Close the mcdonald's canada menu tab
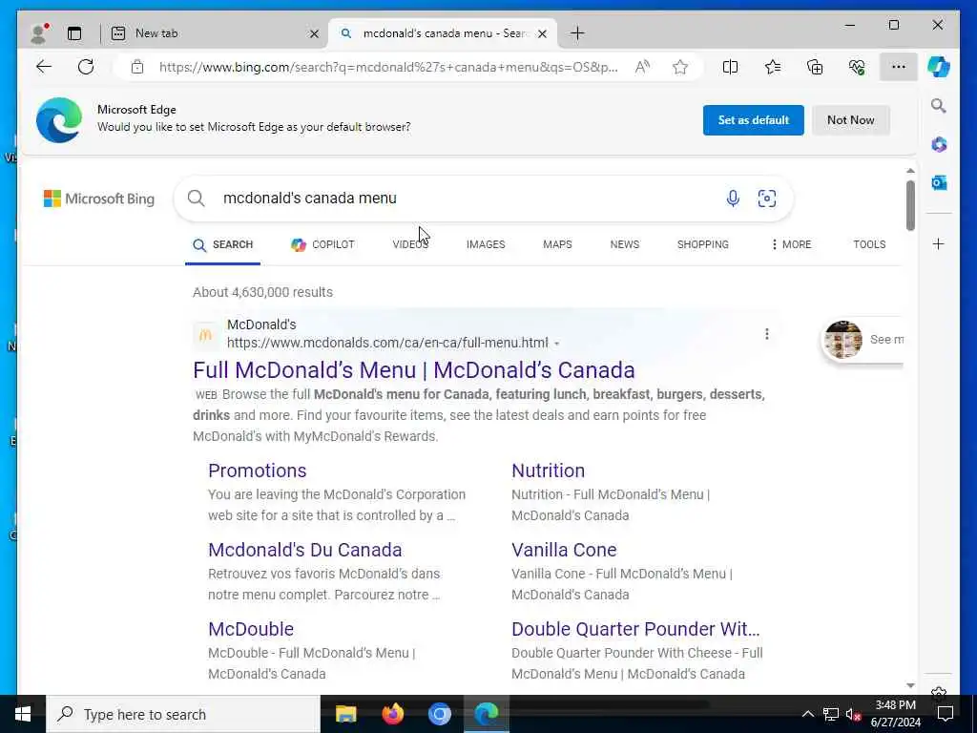The height and width of the screenshot is (733, 977). 542,33
